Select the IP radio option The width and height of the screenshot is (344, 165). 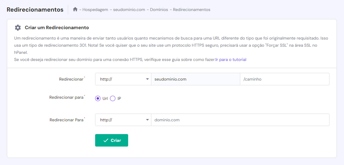pyautogui.click(x=113, y=98)
